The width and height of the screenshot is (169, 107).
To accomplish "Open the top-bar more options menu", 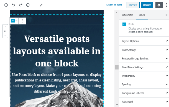I will click(x=167, y=5).
